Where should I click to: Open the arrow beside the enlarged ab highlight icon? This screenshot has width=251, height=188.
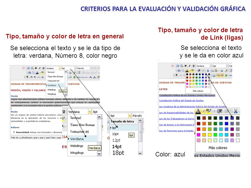pos(214,111)
